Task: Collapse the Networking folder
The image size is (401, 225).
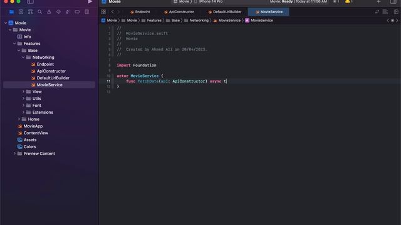Action: [x=23, y=57]
